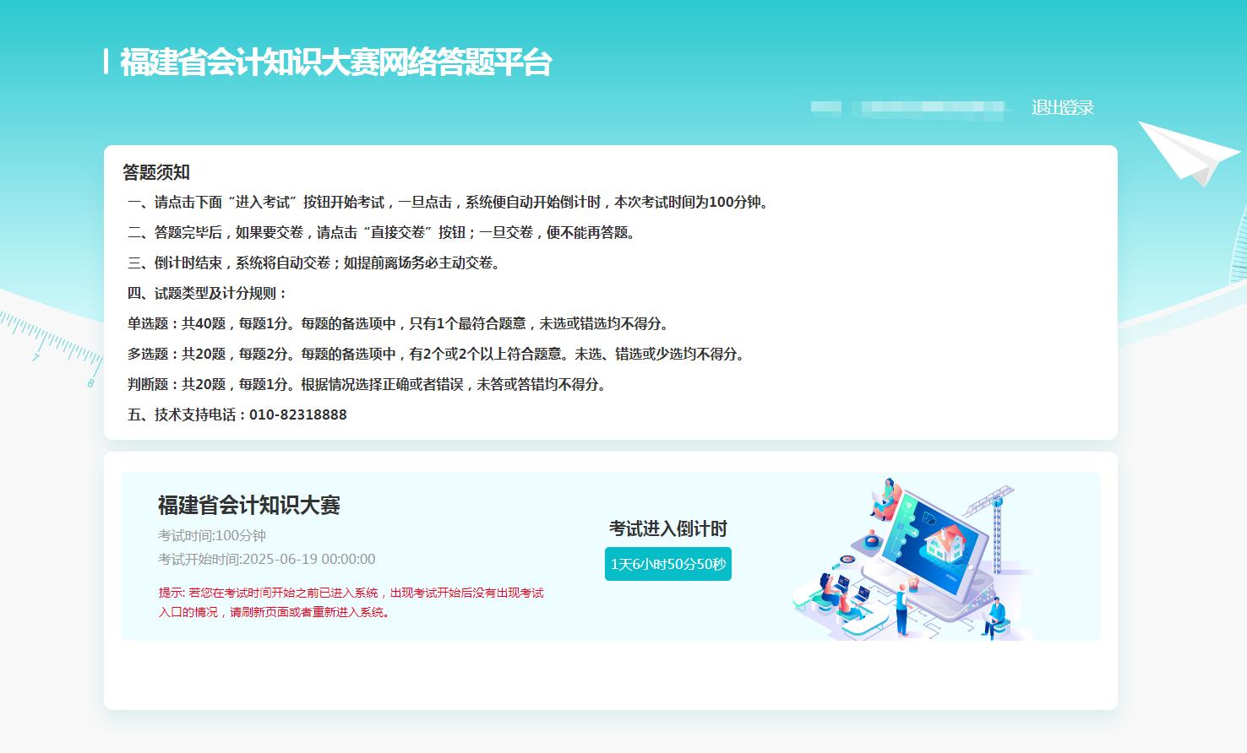Click the house on the tablet illustration
The width and height of the screenshot is (1247, 753).
[x=946, y=542]
